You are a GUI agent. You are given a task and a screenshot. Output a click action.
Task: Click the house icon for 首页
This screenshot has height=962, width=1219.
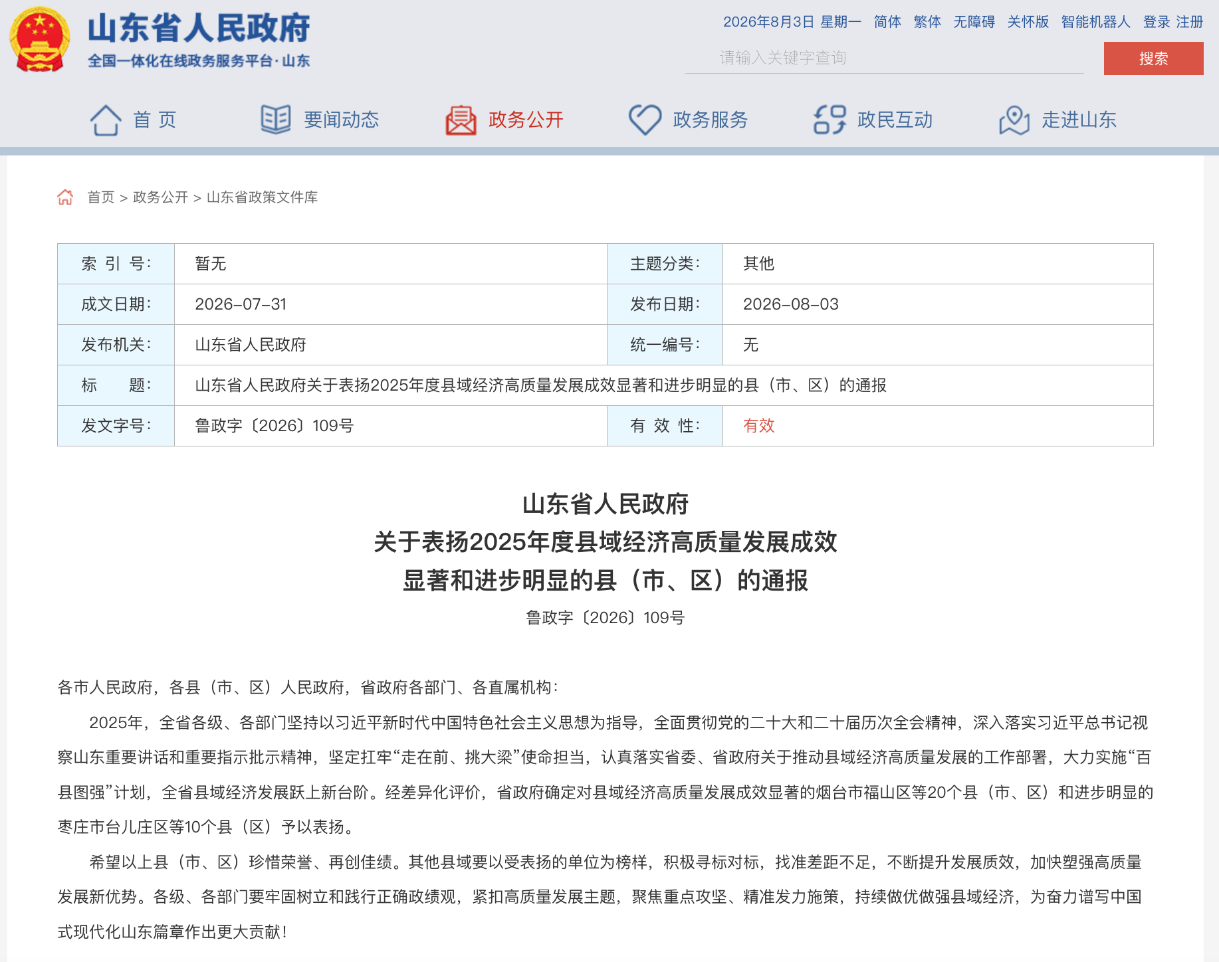coord(106,120)
